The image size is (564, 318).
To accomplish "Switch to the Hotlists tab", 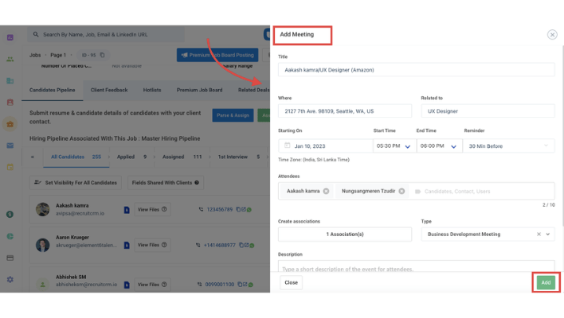I will [152, 90].
